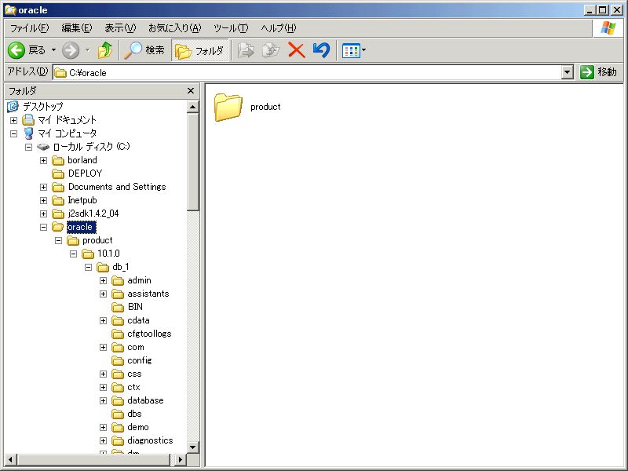This screenshot has width=628, height=471.
Task: Open the product folder in right pane
Action: click(228, 108)
